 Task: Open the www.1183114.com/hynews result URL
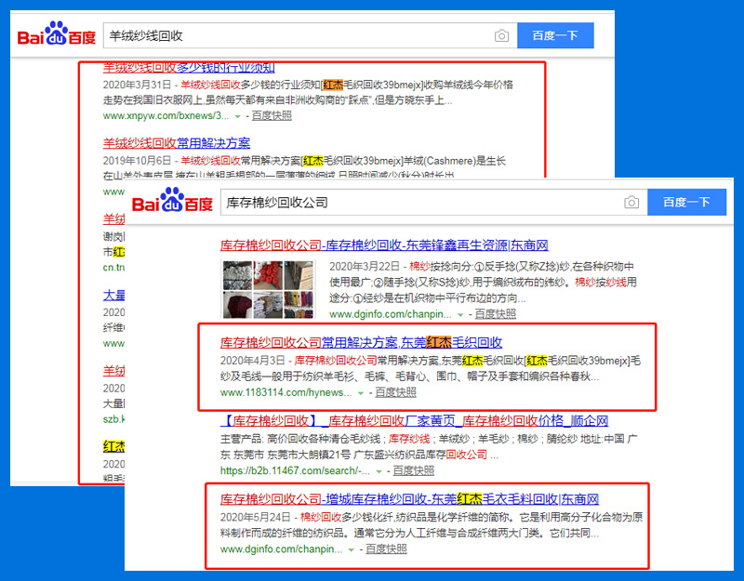[x=286, y=392]
